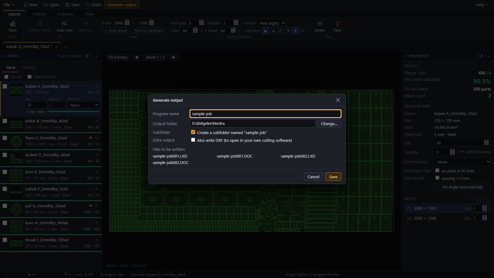
Task: Remove flans-C_2mmdkp_24ad part with its X icon
Action: (97, 138)
